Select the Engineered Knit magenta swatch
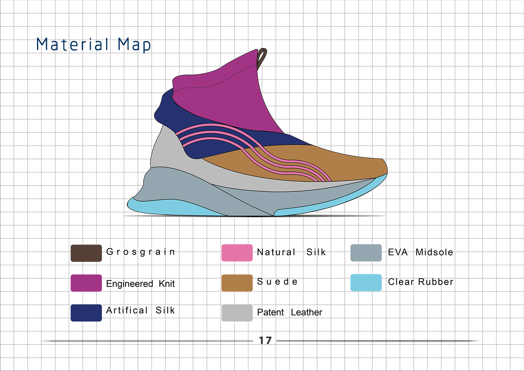The width and height of the screenshot is (524, 371). click(x=86, y=283)
